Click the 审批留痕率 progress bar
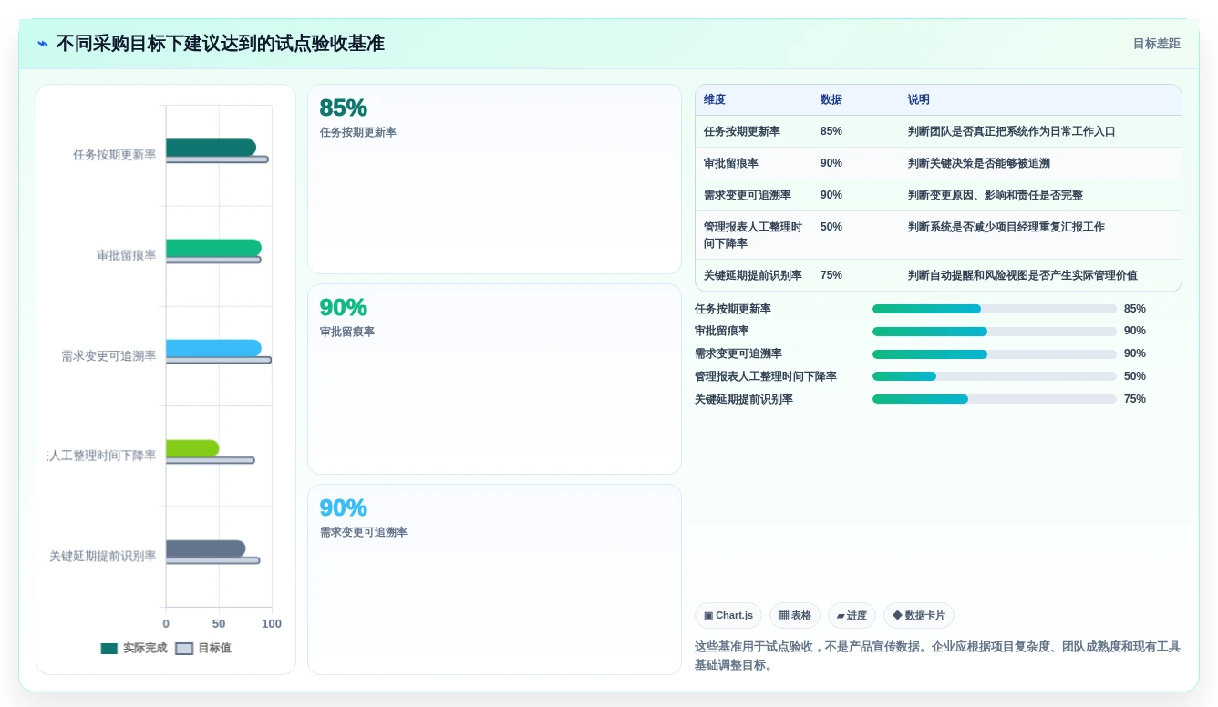Screen dimensions: 1218x707 pyautogui.click(x=995, y=332)
